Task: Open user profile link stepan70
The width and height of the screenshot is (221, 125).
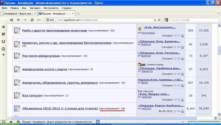Action: 147,71
